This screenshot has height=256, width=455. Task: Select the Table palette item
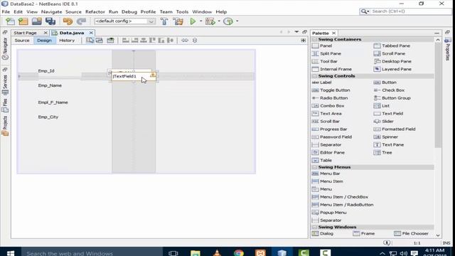coord(321,160)
